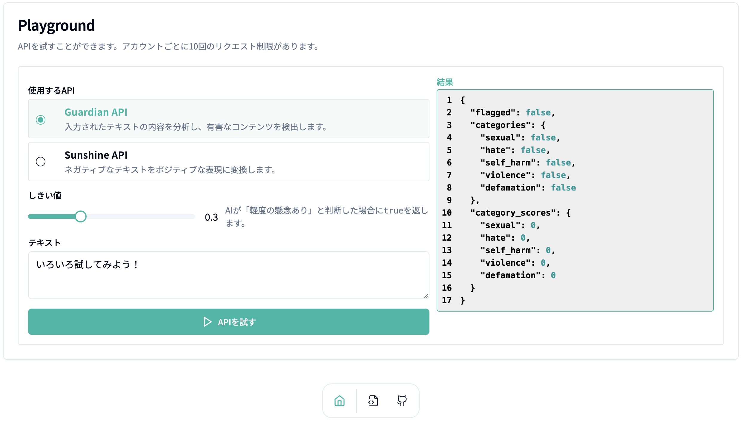Open the GitHub icon in bottom bar
Image resolution: width=743 pixels, height=424 pixels.
(402, 401)
